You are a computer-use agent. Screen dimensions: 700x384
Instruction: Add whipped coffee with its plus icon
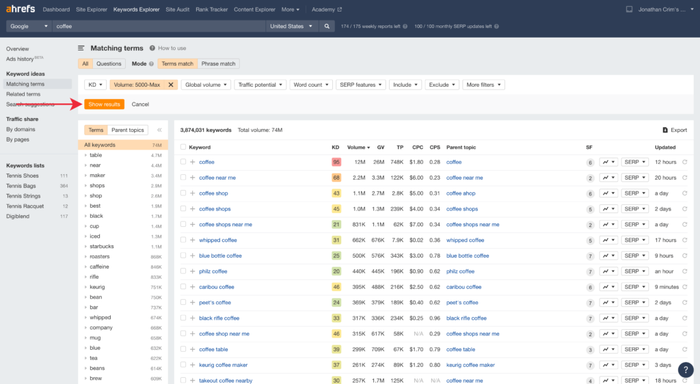pos(192,240)
